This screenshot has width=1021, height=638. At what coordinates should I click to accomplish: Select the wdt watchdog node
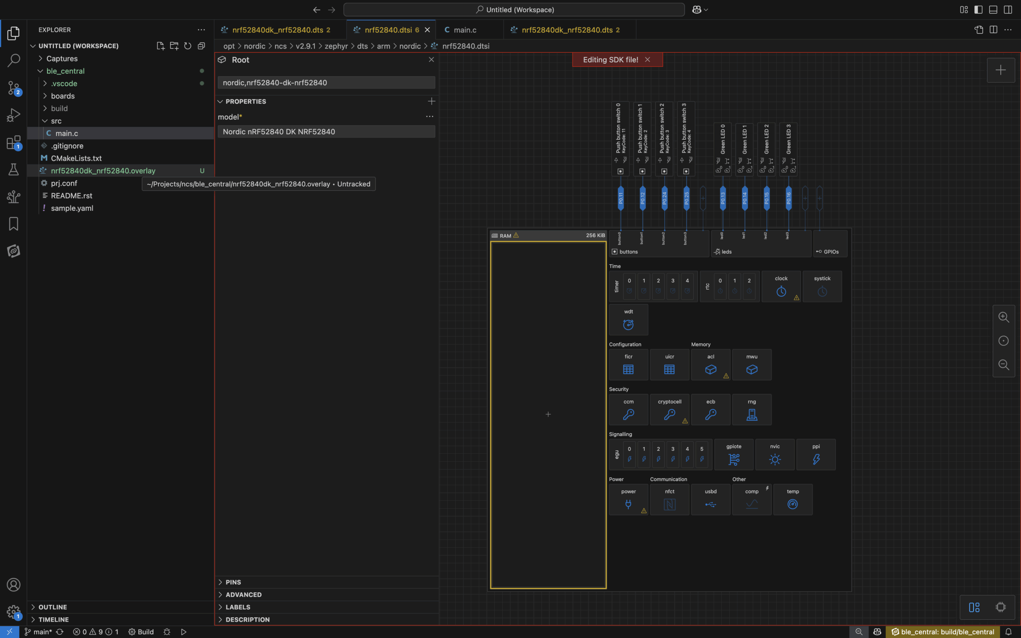628,320
